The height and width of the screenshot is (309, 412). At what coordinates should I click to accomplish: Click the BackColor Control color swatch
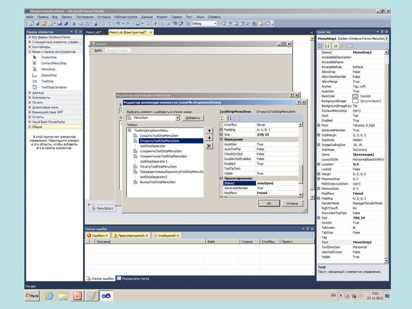(355, 96)
